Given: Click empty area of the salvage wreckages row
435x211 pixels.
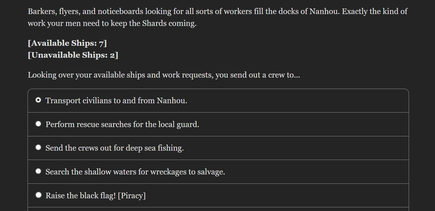Looking at the screenshot, I should 316,172.
